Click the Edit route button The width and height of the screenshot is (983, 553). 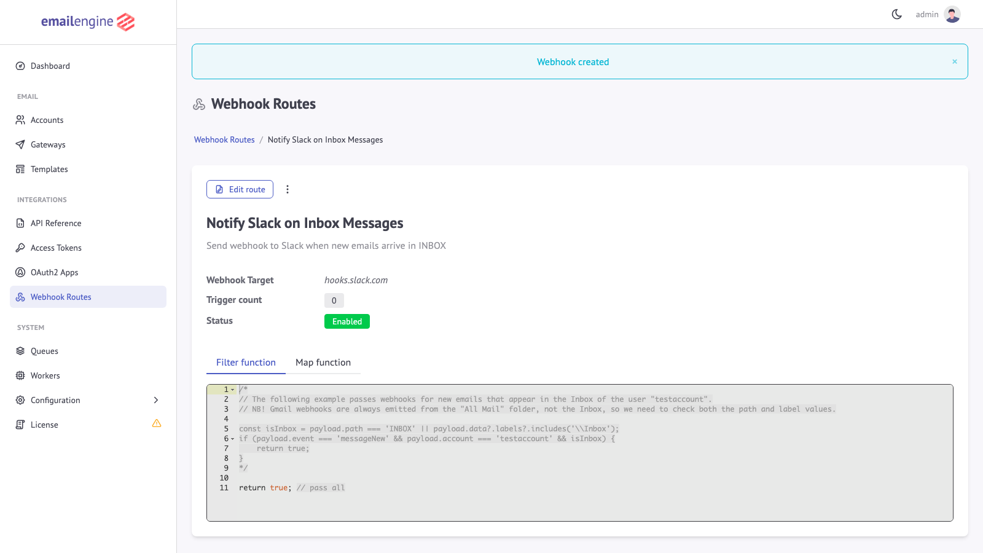click(x=240, y=189)
